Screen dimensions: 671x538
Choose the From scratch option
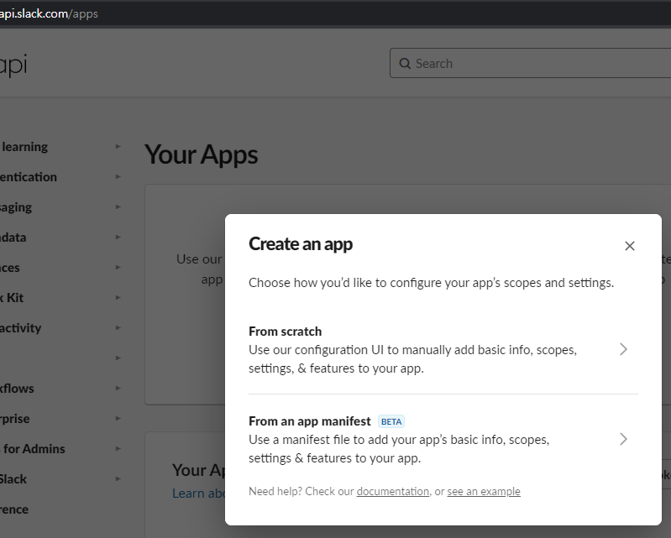pyautogui.click(x=443, y=349)
